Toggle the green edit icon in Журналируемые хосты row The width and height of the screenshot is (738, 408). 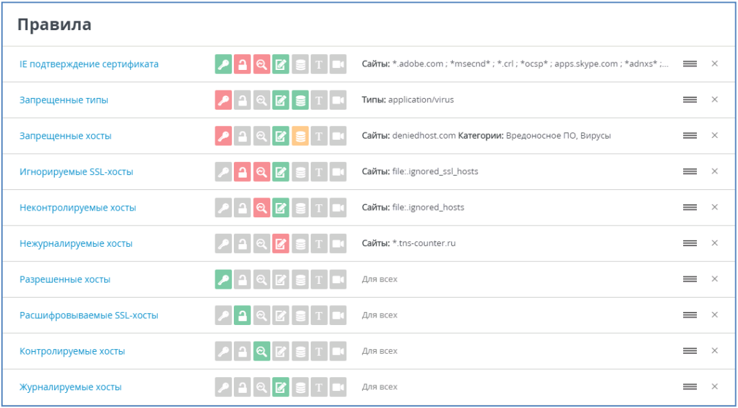point(281,387)
